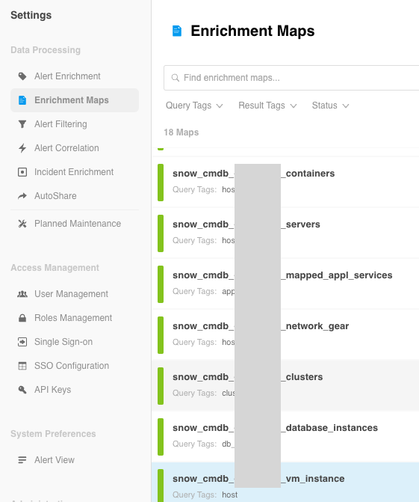Expand the Query Tags filter dropdown
Viewport: 419px width, 502px height.
pyautogui.click(x=194, y=105)
